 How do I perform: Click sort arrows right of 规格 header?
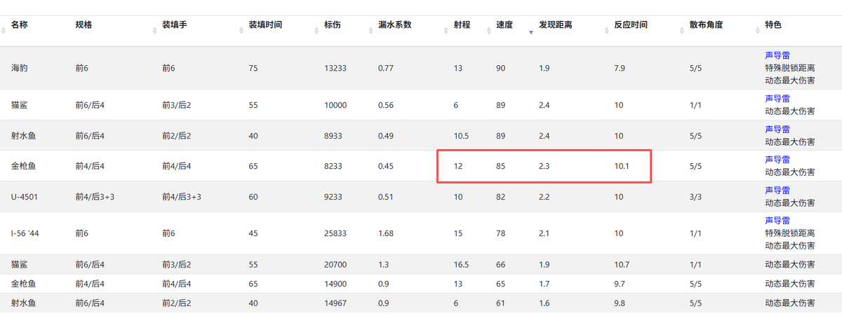point(154,31)
